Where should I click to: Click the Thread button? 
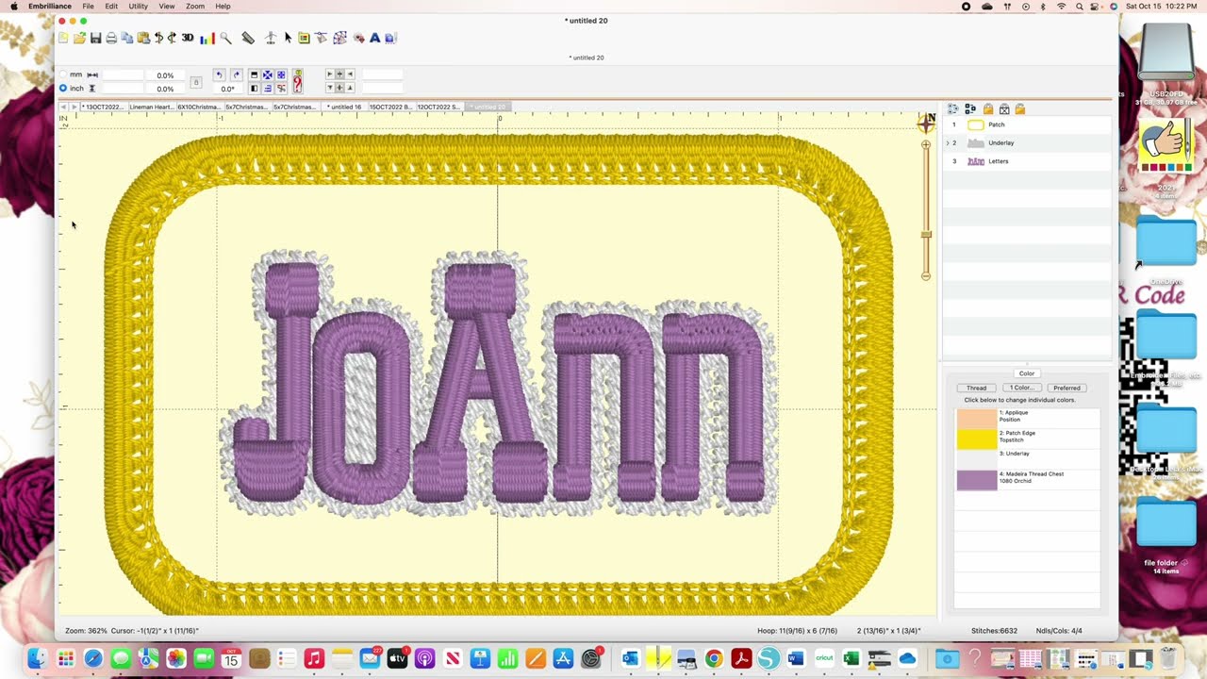click(x=976, y=388)
